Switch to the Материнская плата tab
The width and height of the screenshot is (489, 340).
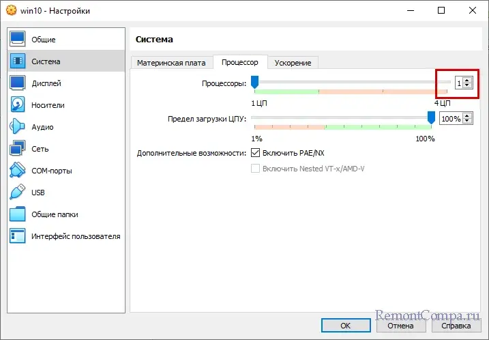coord(171,63)
